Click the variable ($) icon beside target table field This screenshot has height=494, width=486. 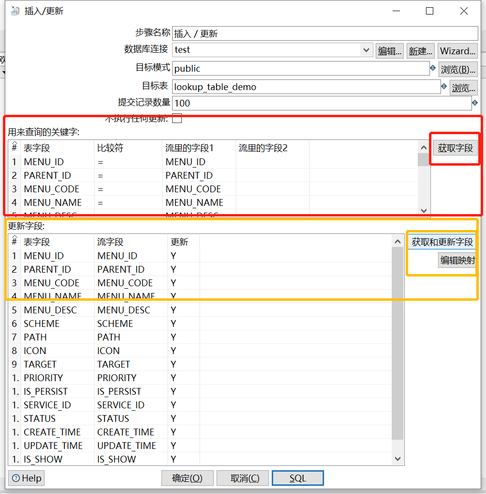point(444,86)
